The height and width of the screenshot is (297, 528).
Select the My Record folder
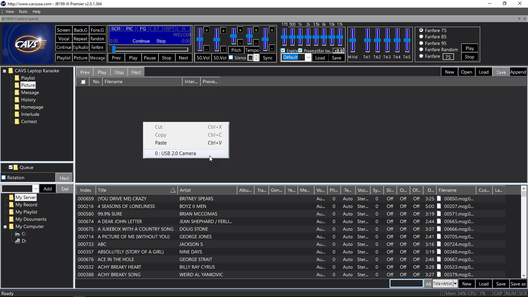click(x=26, y=205)
